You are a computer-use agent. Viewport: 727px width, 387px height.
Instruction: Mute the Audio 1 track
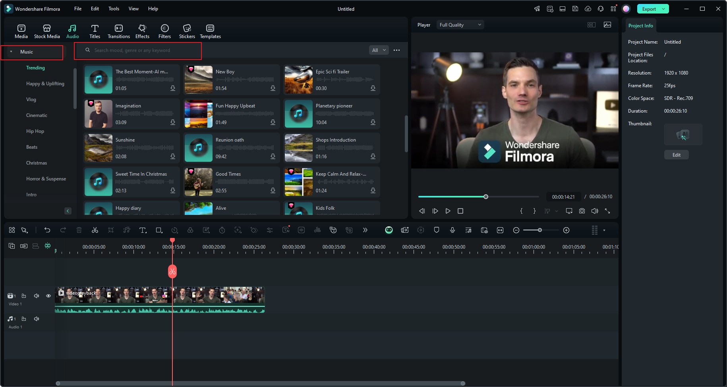[x=37, y=319]
